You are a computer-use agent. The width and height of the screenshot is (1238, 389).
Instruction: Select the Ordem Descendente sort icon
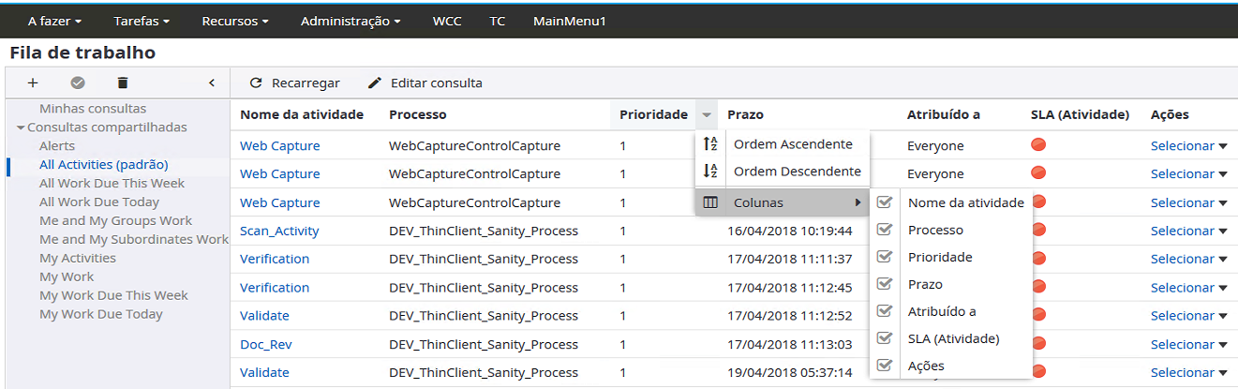[x=710, y=172]
